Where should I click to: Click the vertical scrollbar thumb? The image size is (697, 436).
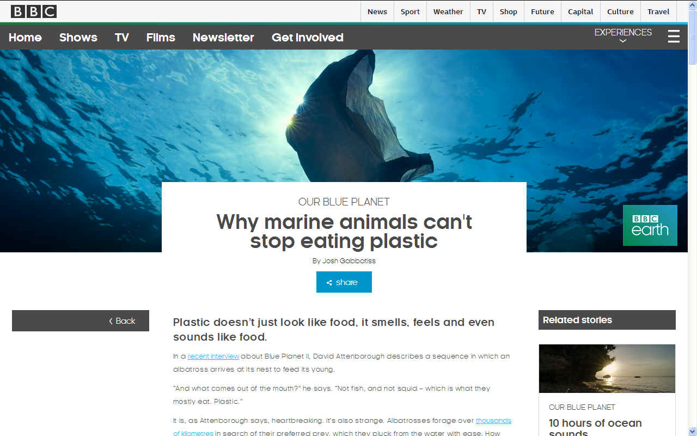(692, 36)
